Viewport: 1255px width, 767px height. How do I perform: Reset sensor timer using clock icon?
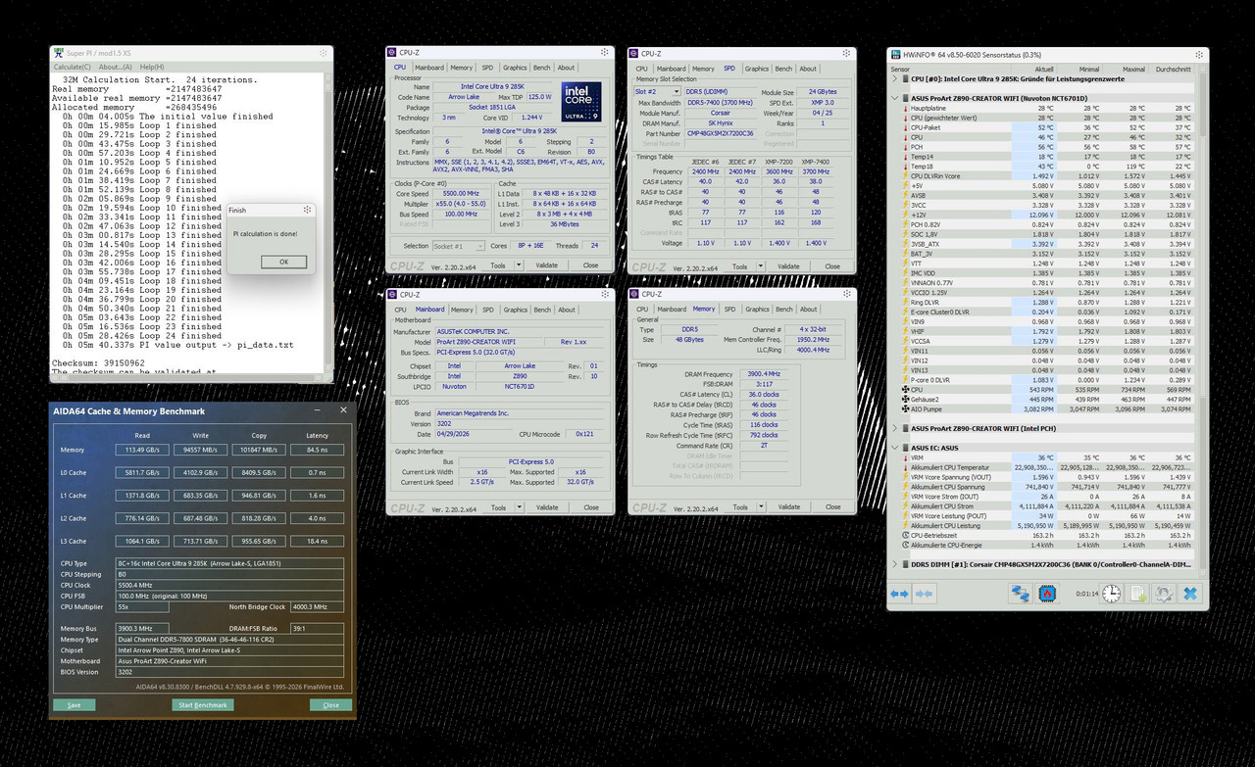[1111, 594]
